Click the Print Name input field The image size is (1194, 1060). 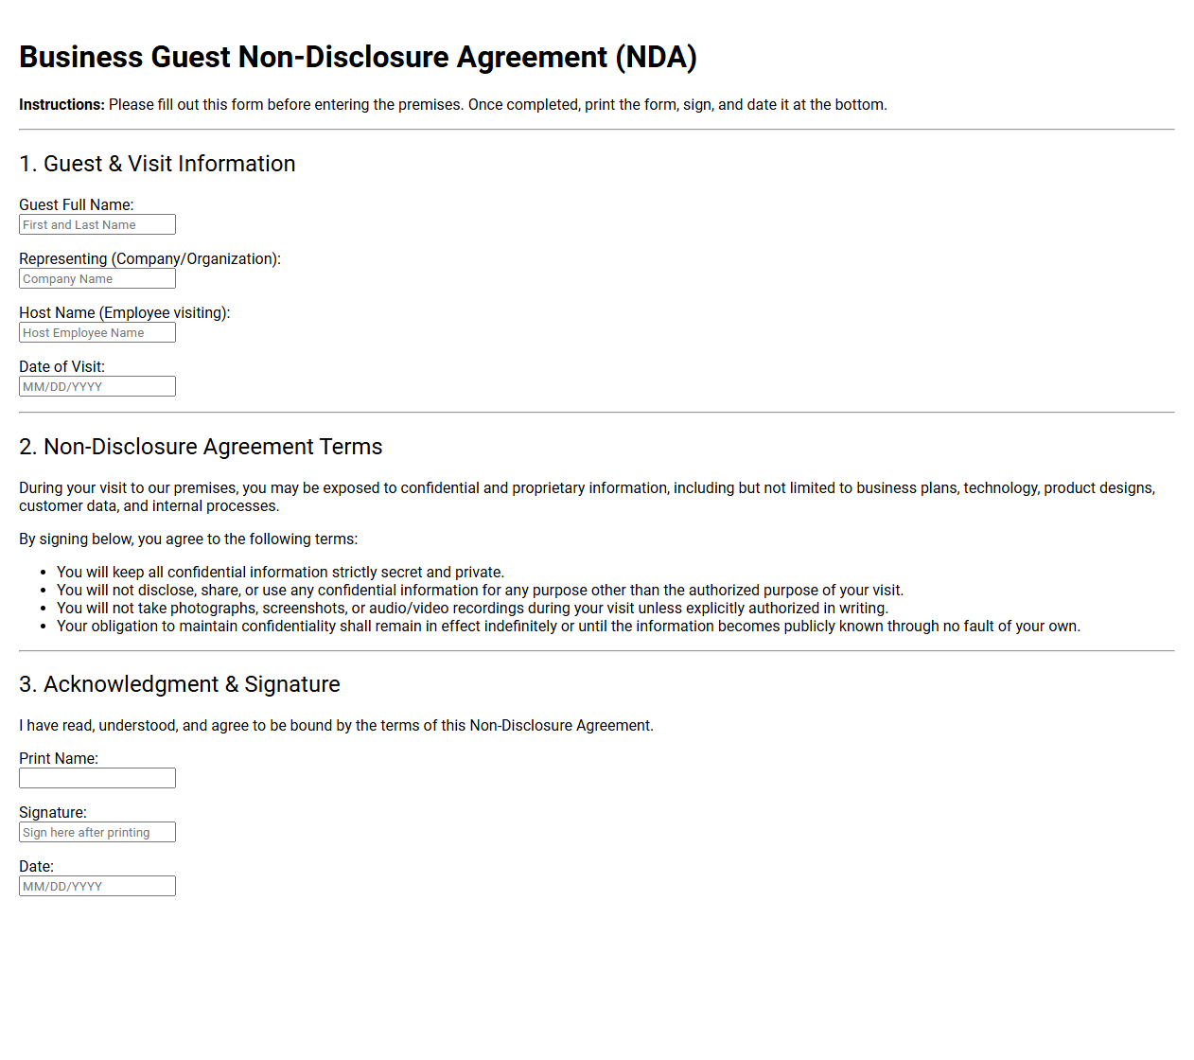pos(97,778)
